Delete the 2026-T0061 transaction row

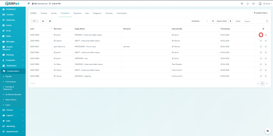pyautogui.click(x=266, y=47)
